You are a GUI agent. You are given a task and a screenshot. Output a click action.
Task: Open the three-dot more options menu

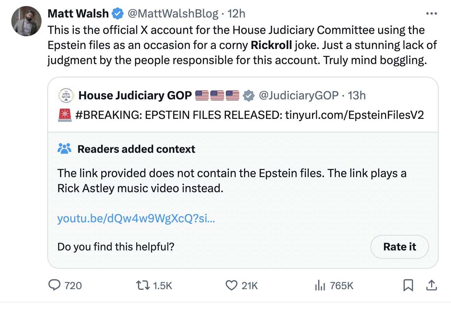431,14
